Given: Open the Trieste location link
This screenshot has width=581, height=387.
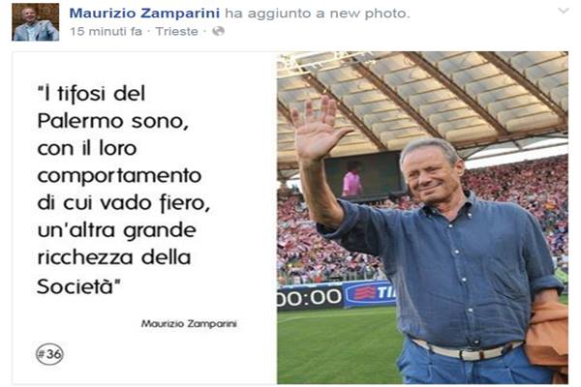Looking at the screenshot, I should point(176,32).
